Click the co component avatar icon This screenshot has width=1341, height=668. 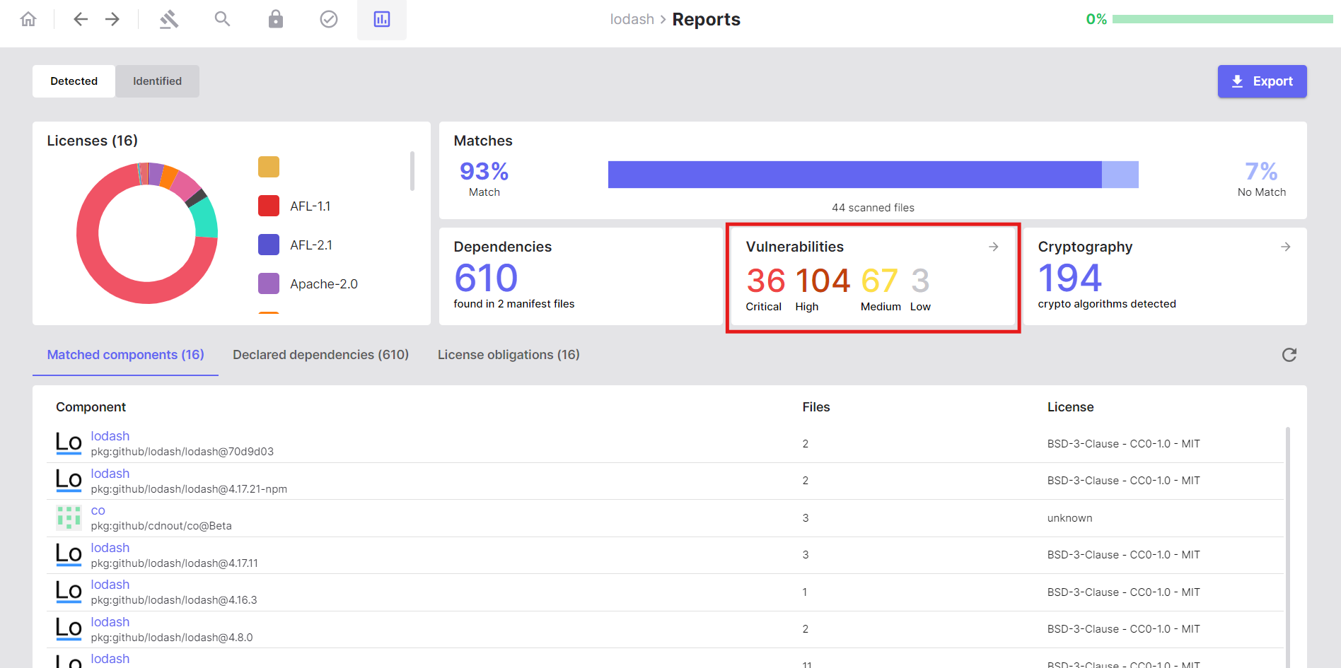69,517
